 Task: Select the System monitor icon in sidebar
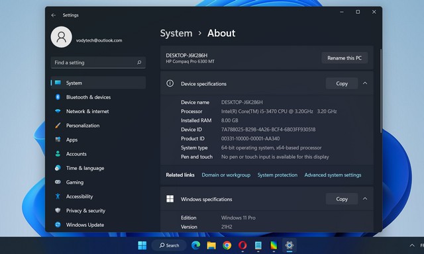click(58, 83)
